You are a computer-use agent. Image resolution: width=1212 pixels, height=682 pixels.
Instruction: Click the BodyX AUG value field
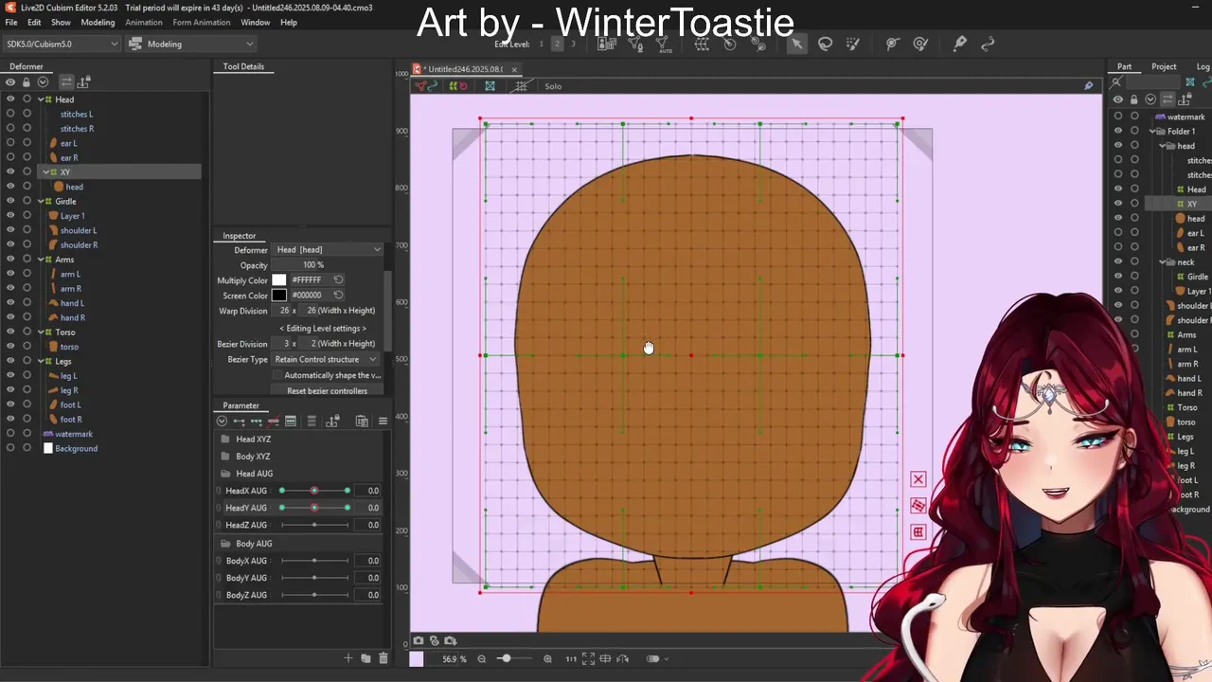(369, 560)
